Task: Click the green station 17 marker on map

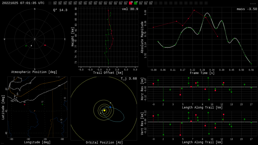Action: (x=42, y=104)
